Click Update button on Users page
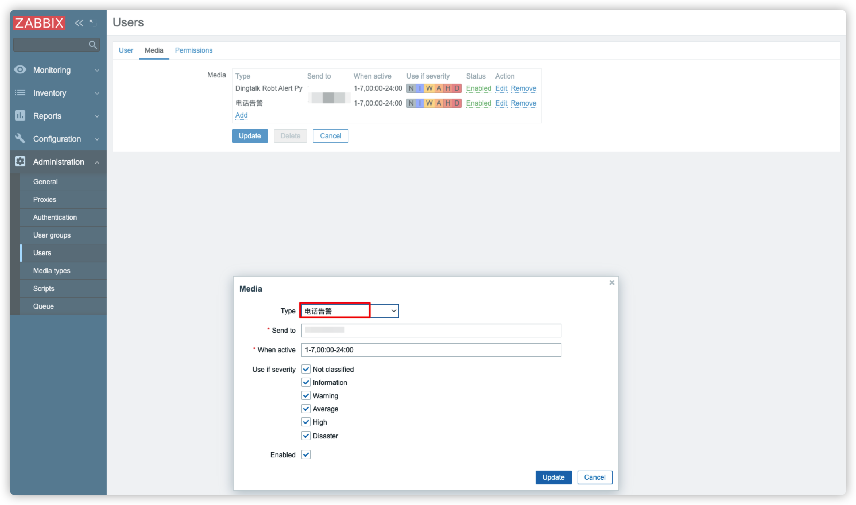Viewport: 856px width, 505px height. [x=250, y=136]
